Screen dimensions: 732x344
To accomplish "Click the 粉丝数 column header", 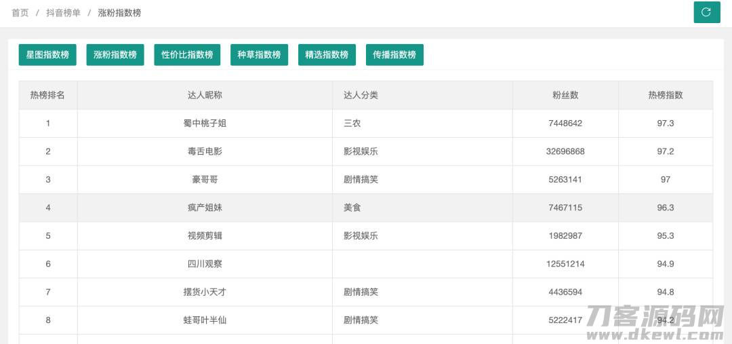I will pyautogui.click(x=565, y=96).
